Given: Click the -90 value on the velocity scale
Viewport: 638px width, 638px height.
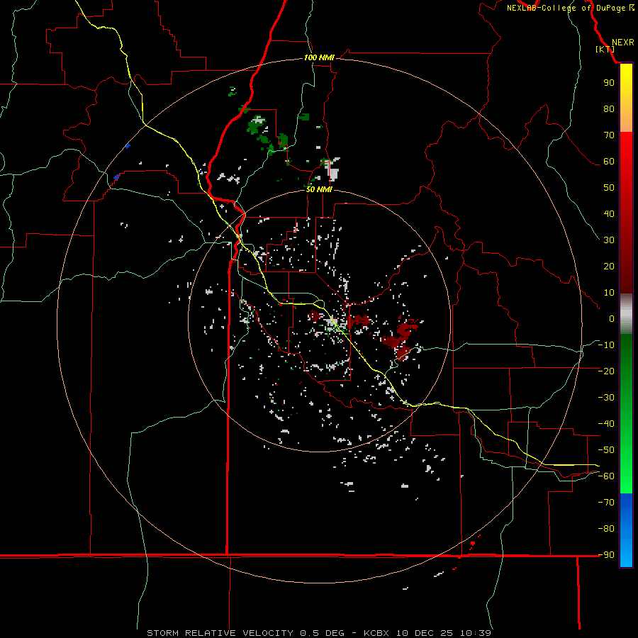Looking at the screenshot, I should [606, 555].
